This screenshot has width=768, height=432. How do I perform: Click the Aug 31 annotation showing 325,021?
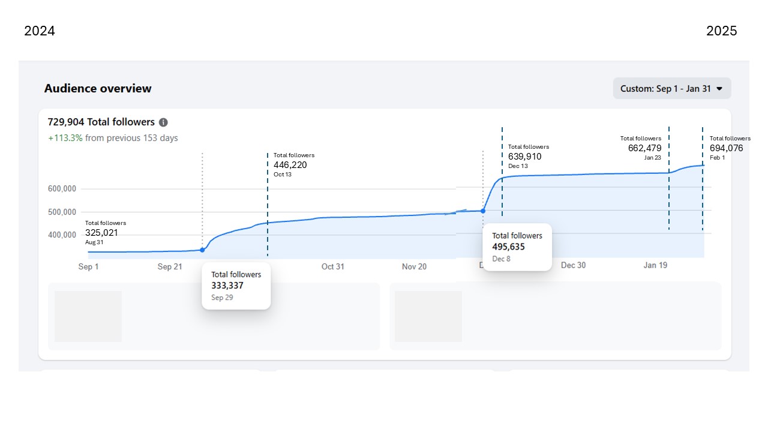pyautogui.click(x=106, y=233)
